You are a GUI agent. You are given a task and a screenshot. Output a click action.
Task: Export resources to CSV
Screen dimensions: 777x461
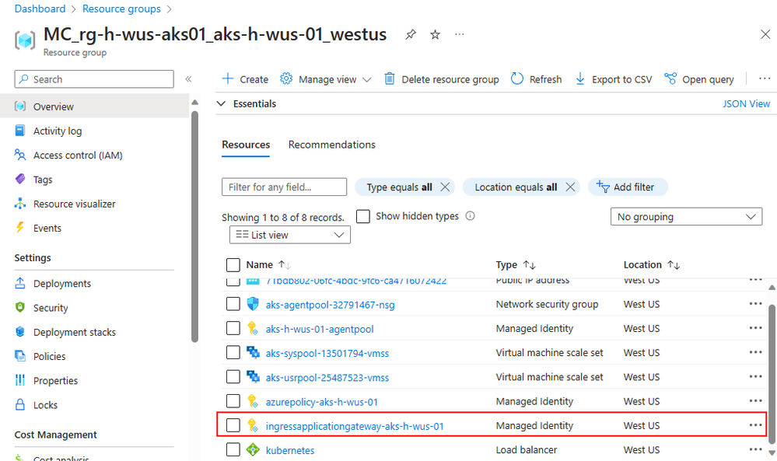click(613, 79)
